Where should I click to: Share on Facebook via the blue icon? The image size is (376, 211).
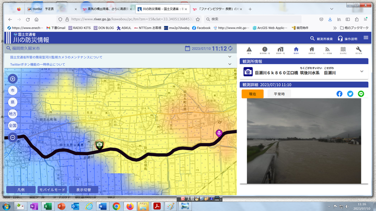339,94
